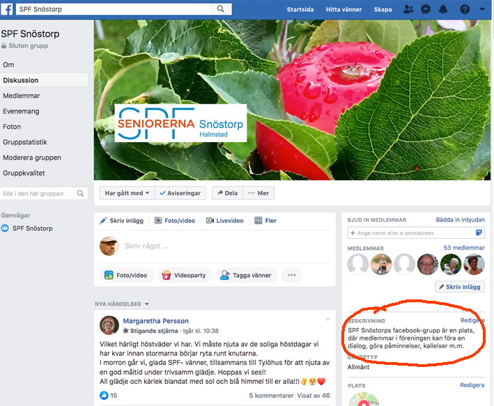Click the member avatar of the man with glasses
The height and width of the screenshot is (406, 494).
pos(428,264)
